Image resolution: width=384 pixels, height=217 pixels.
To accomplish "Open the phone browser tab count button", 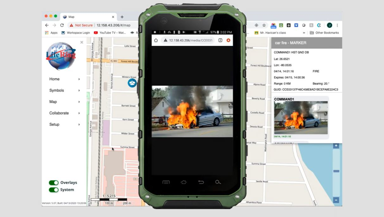I will click(220, 40).
